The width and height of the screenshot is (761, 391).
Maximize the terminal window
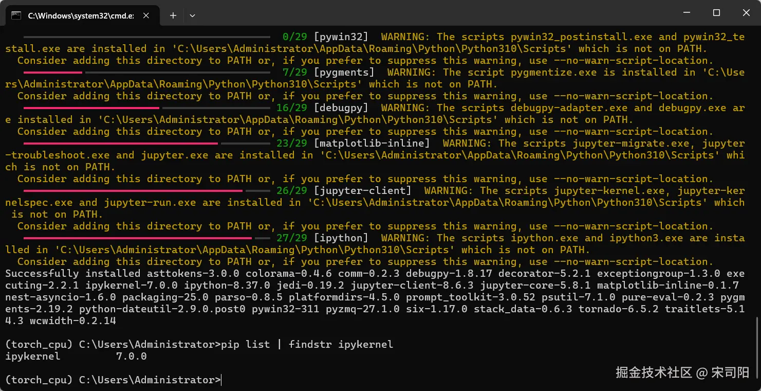[x=716, y=12]
